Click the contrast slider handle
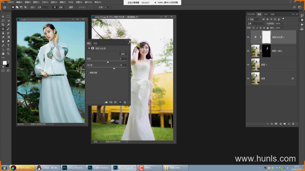The width and height of the screenshot is (305, 171). [x=114, y=68]
